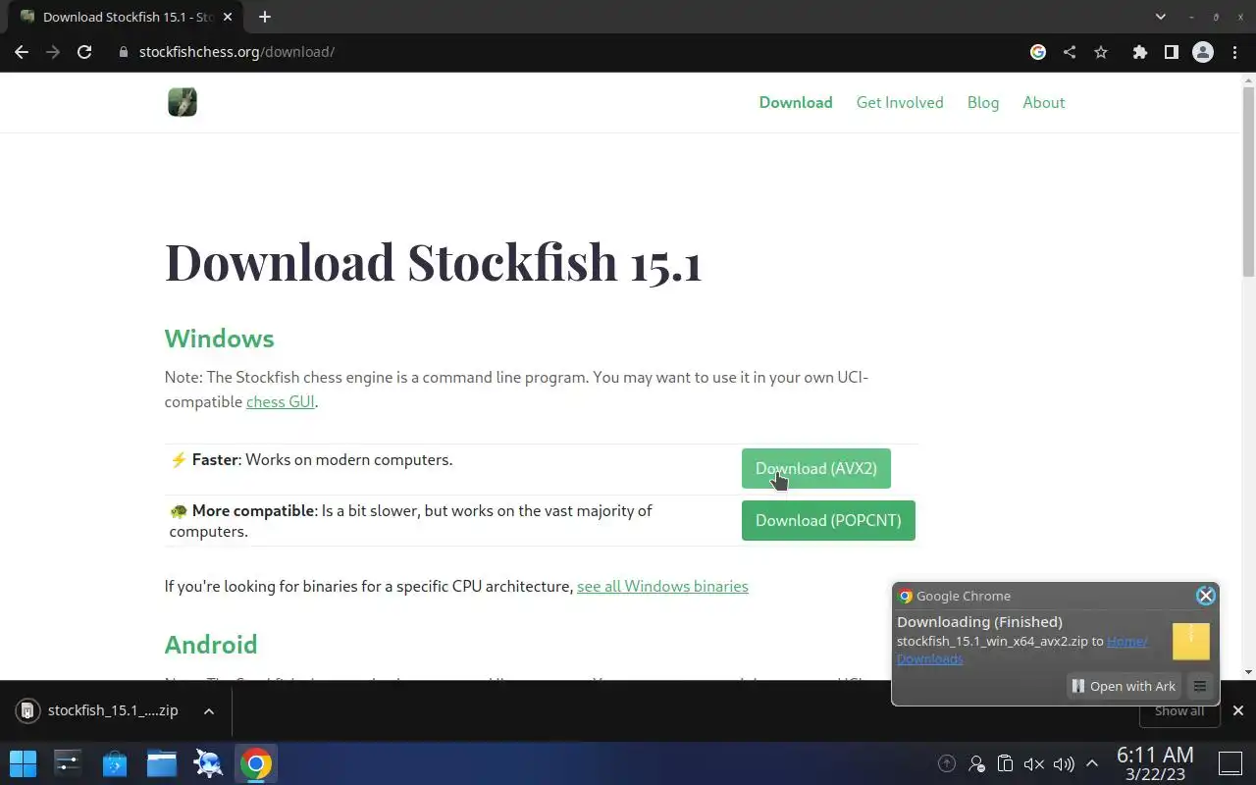Open the Download navigation tab
This screenshot has height=785, width=1256.
click(796, 102)
